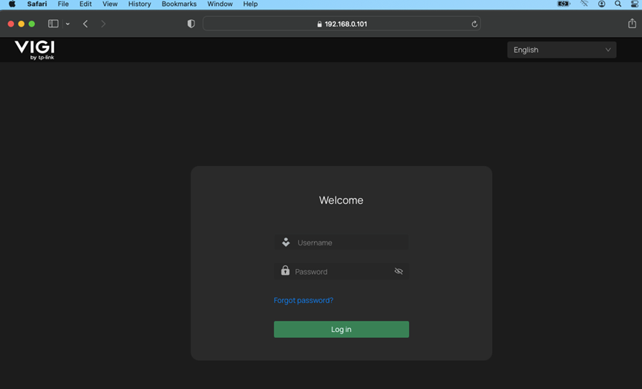
Task: Open the Safari share icon
Action: click(632, 24)
